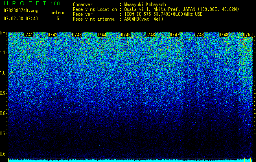This screenshot has width=256, height=162.
Task: Click the kHz axis unit label
Action: tap(4, 33)
